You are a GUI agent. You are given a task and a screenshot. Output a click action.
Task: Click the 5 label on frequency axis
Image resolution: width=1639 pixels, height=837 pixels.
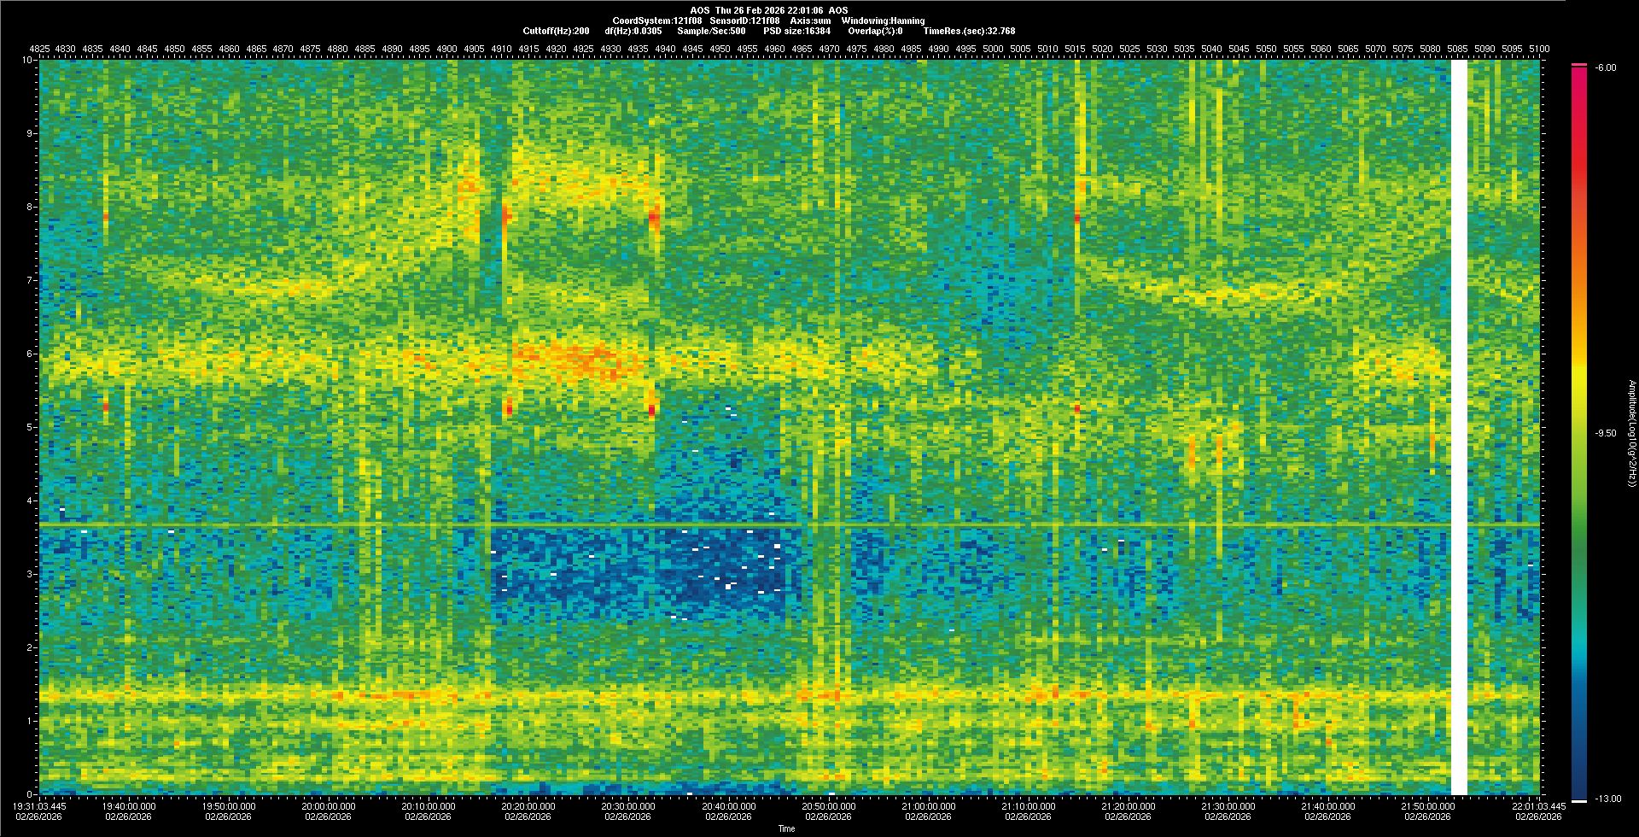pyautogui.click(x=31, y=427)
